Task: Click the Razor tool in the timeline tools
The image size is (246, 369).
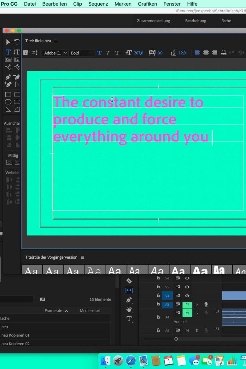Action: (129, 281)
